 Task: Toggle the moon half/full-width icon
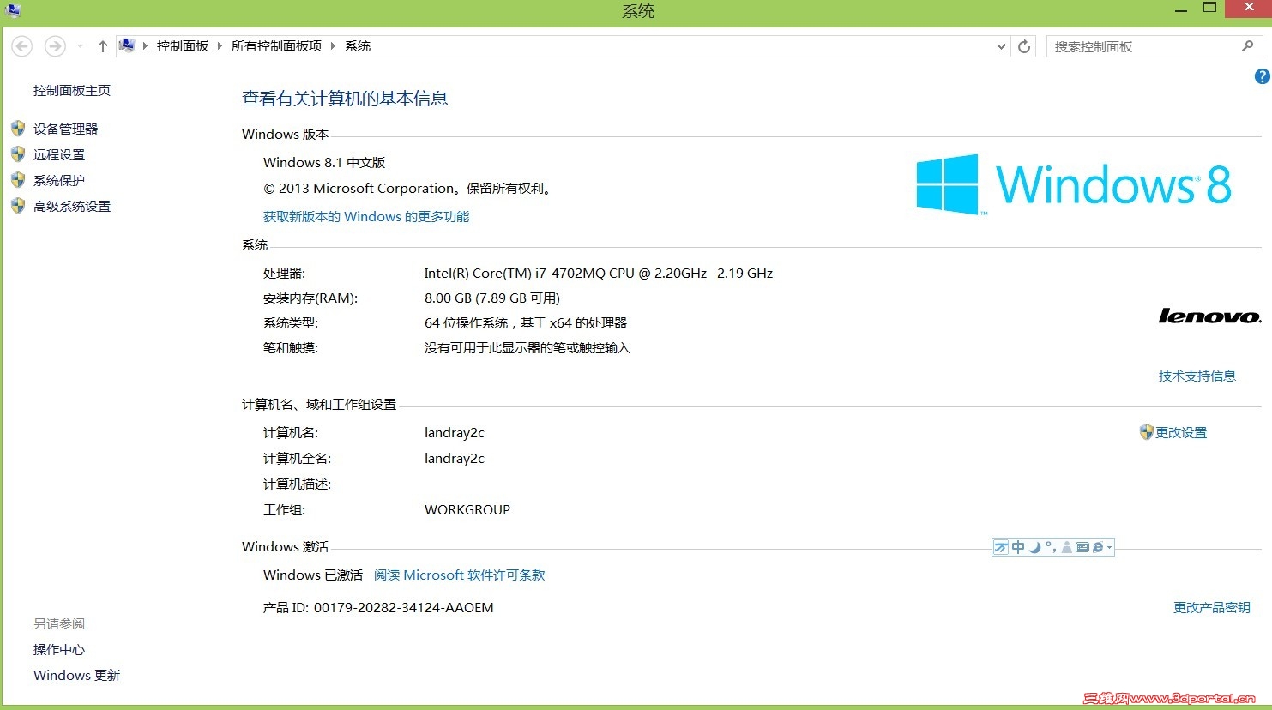click(1035, 547)
